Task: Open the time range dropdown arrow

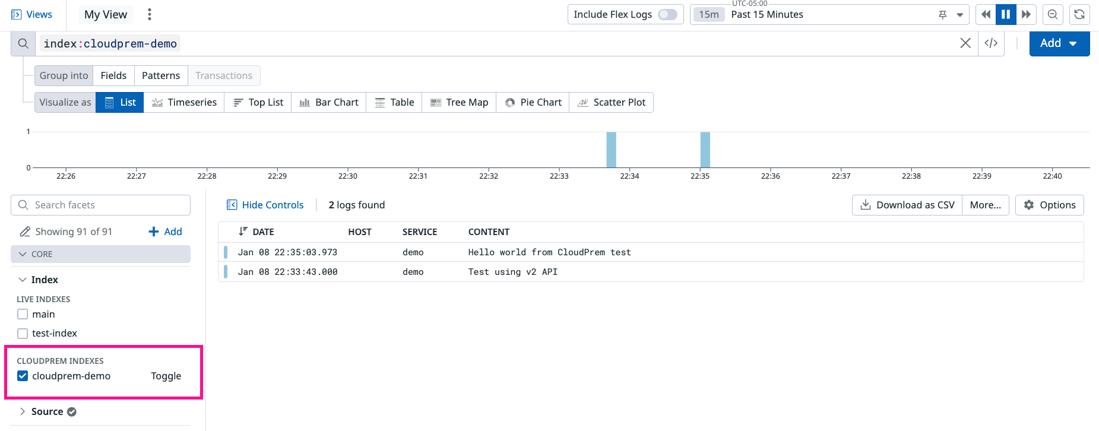Action: (959, 15)
